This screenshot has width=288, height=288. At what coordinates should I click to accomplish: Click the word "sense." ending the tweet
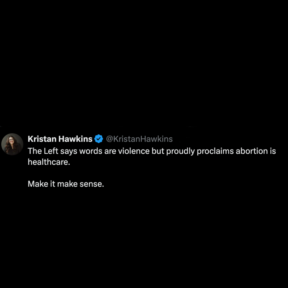pos(92,184)
